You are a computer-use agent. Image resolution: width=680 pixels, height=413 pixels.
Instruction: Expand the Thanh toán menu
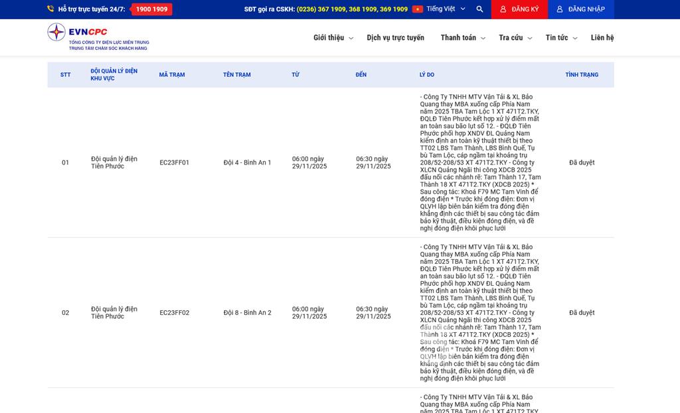tap(462, 38)
